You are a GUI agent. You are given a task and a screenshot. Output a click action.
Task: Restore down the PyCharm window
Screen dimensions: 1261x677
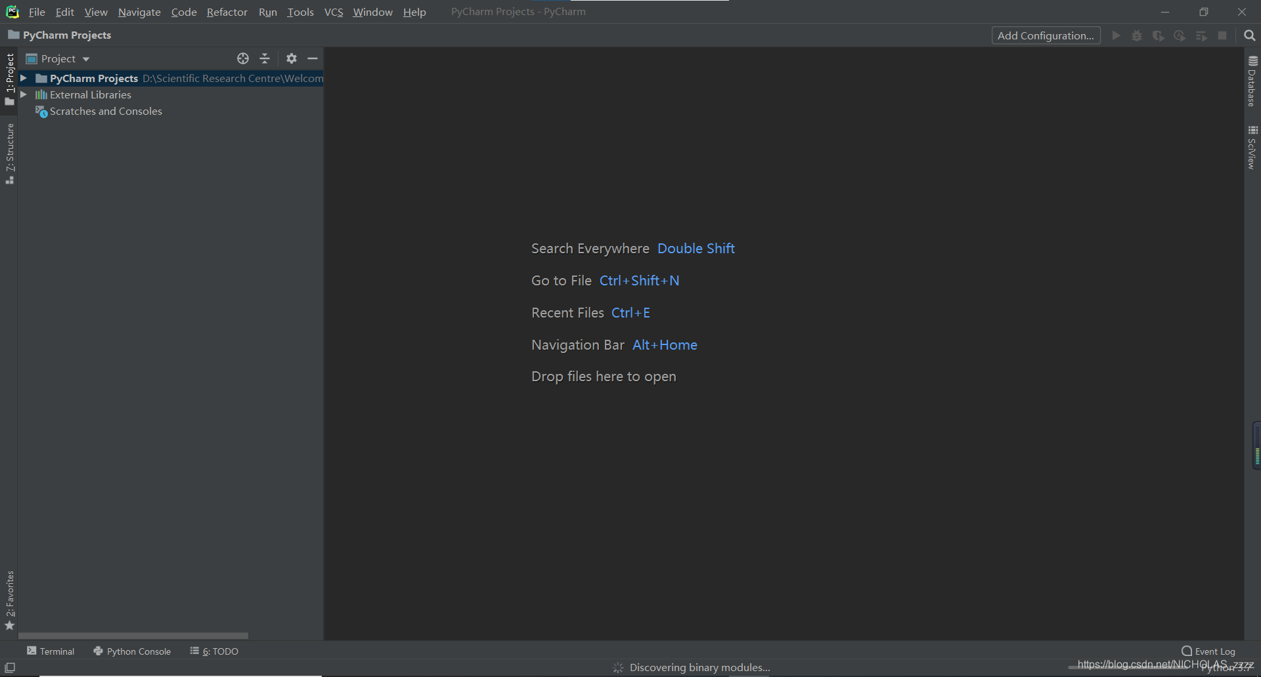[1203, 12]
